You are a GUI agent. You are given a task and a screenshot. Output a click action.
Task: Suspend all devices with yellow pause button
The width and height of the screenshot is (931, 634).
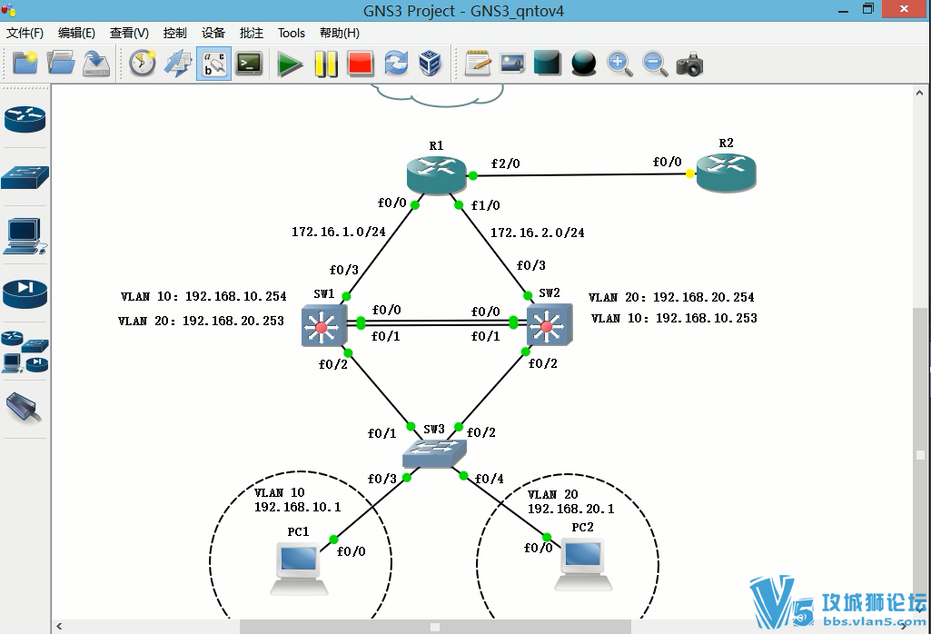tap(326, 64)
